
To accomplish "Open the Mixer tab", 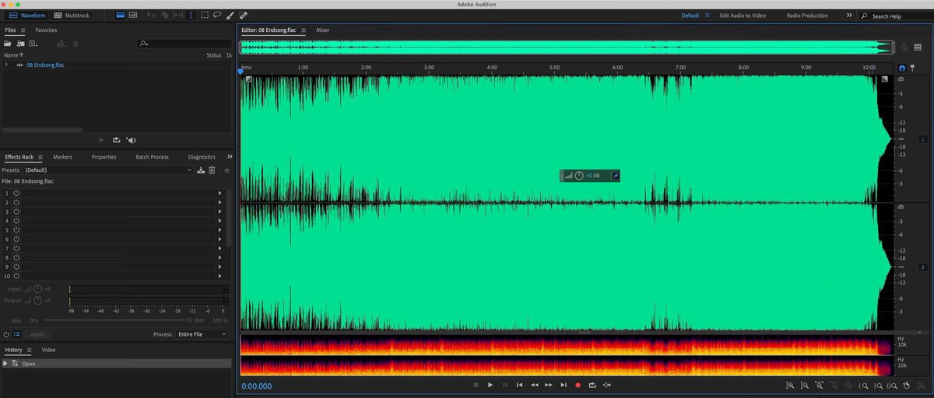I will pyautogui.click(x=322, y=30).
